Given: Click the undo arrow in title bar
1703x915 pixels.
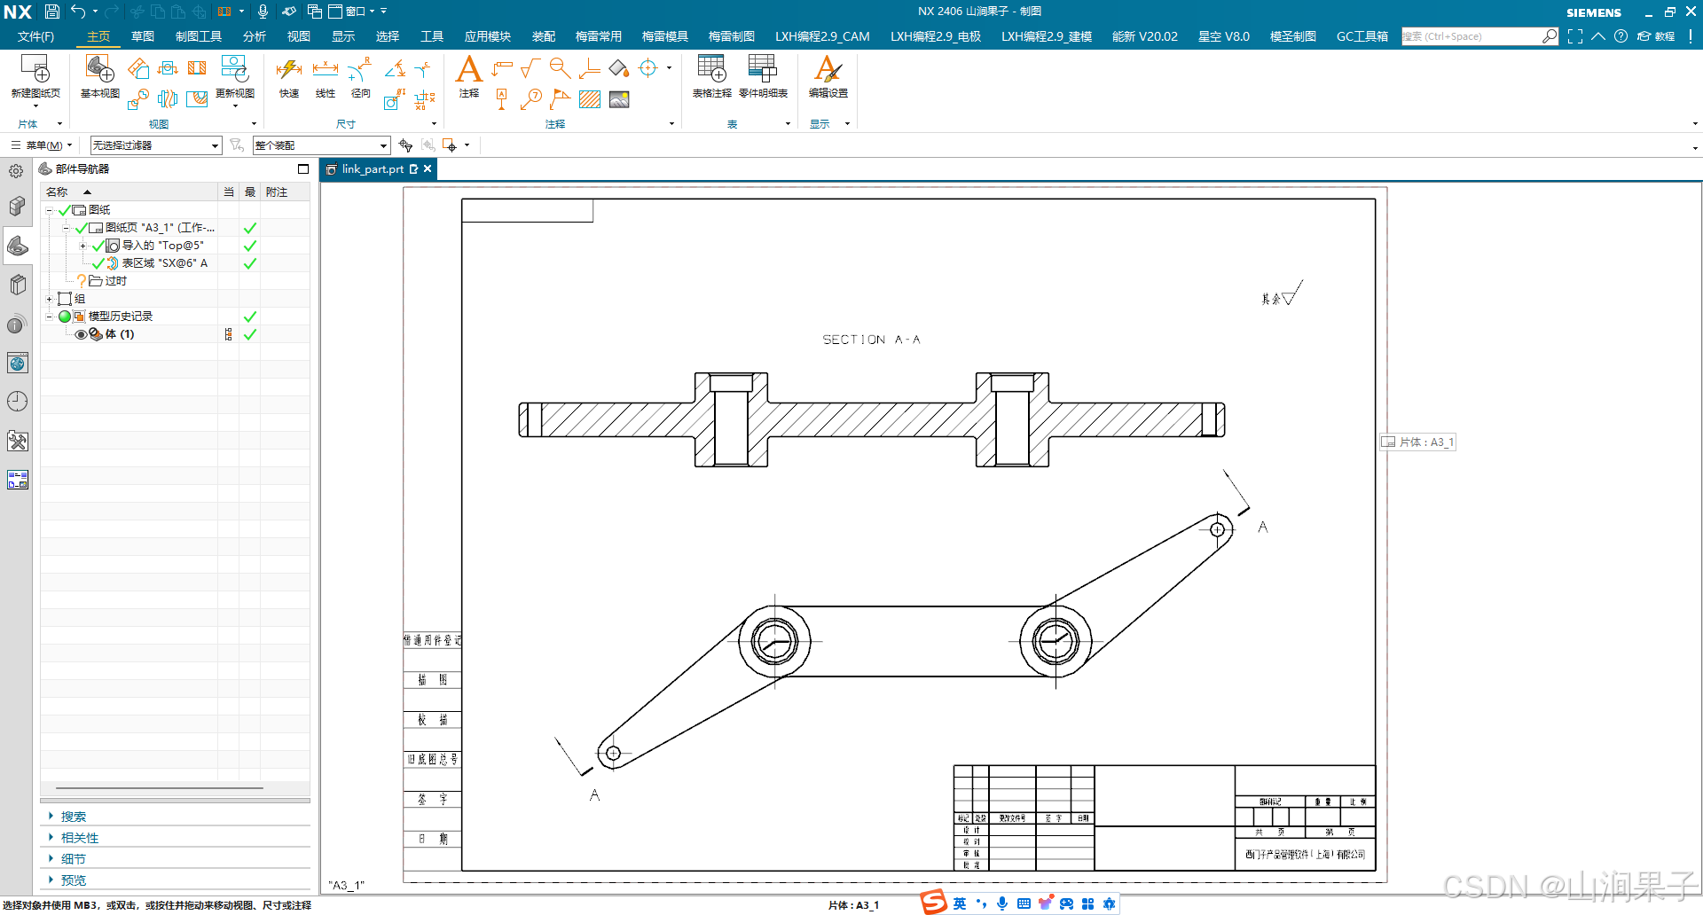Looking at the screenshot, I should point(79,12).
